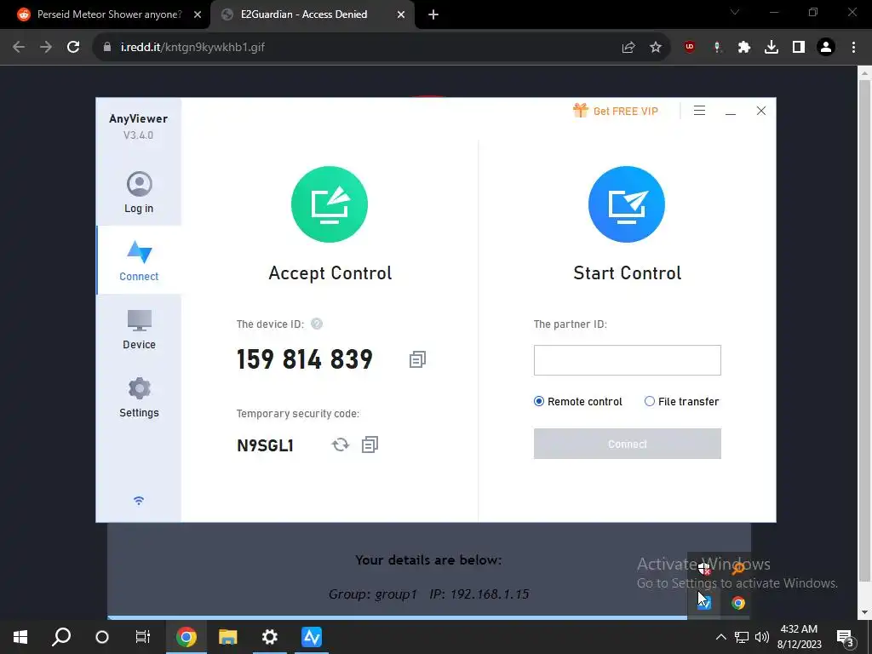The image size is (872, 654).
Task: Open Cortana circle on taskbar
Action: pos(102,637)
